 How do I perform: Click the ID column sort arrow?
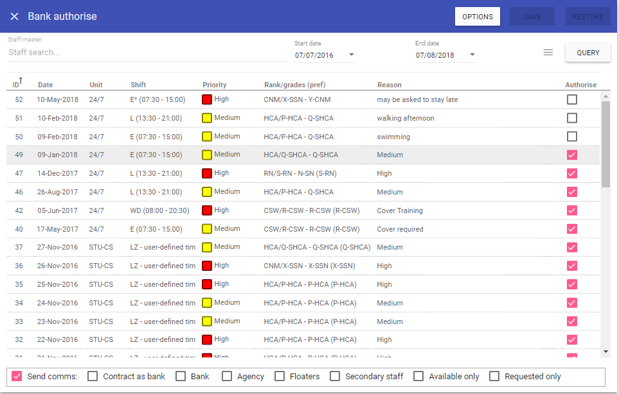click(21, 80)
